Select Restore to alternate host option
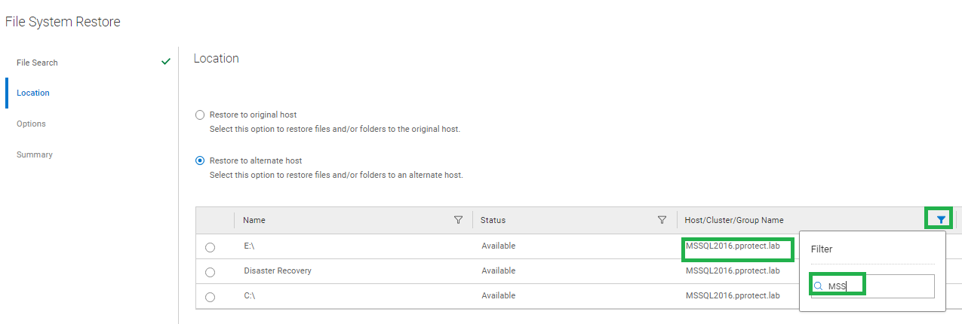The width and height of the screenshot is (962, 324). point(200,160)
